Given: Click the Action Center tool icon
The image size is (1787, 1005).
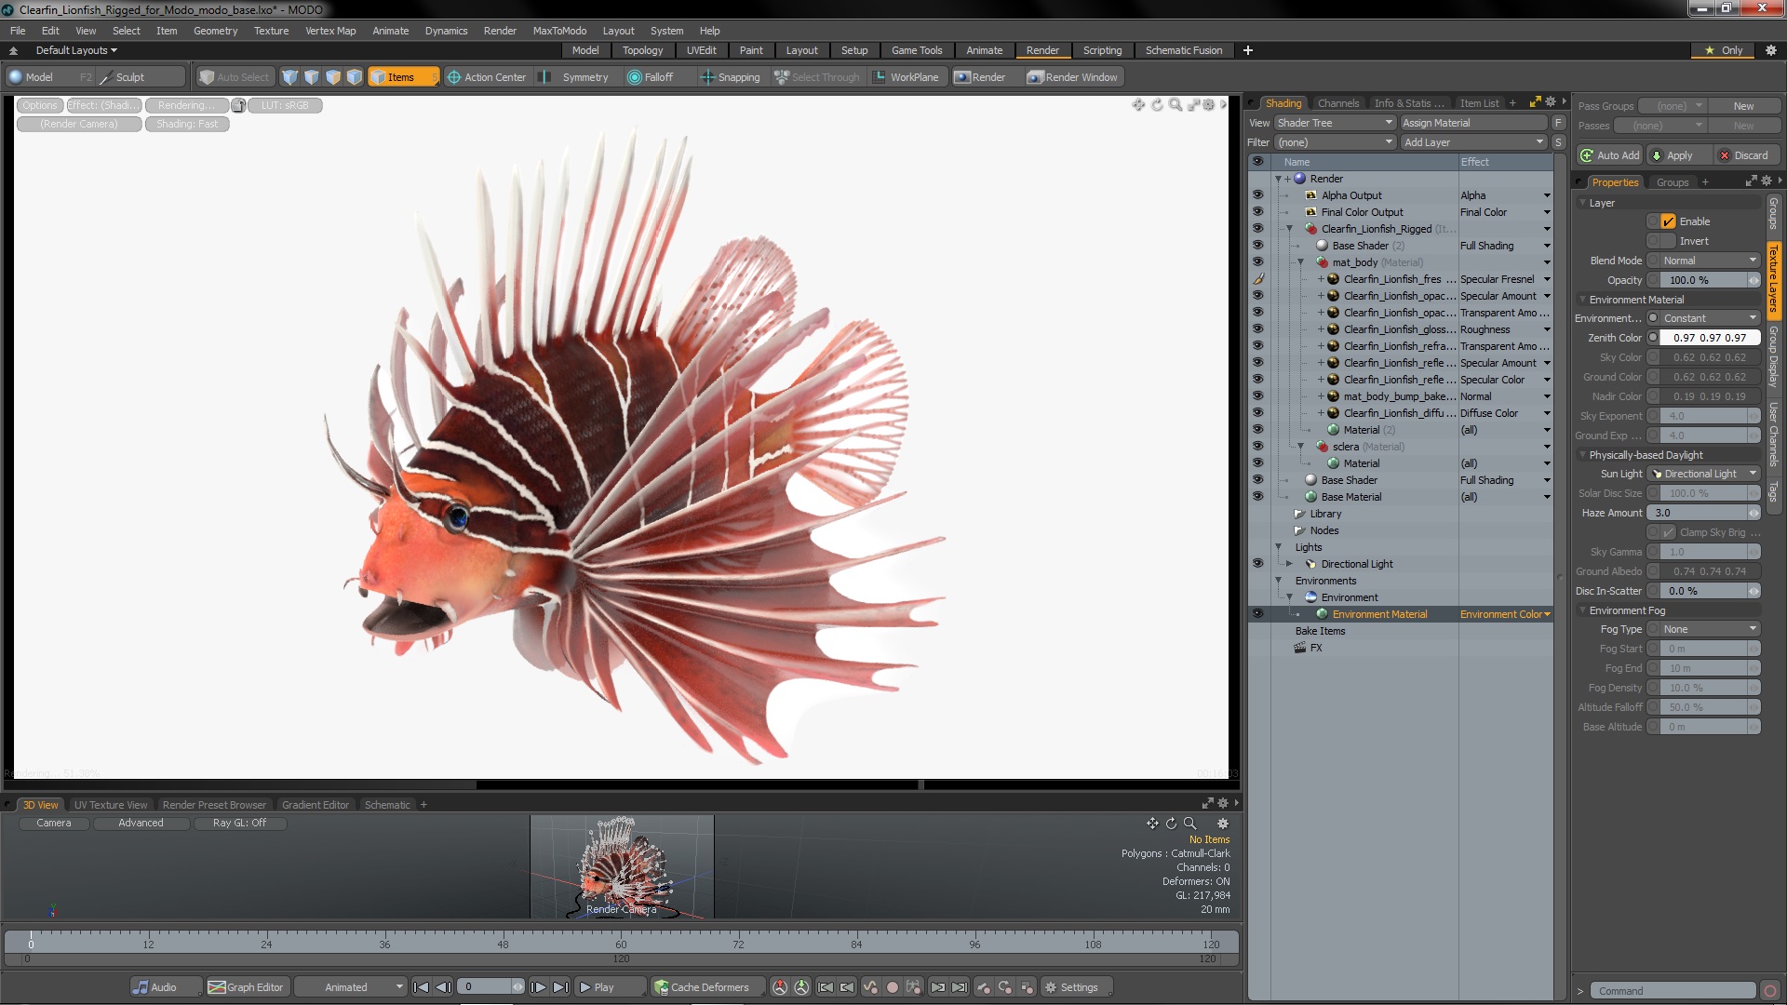Looking at the screenshot, I should click(454, 77).
